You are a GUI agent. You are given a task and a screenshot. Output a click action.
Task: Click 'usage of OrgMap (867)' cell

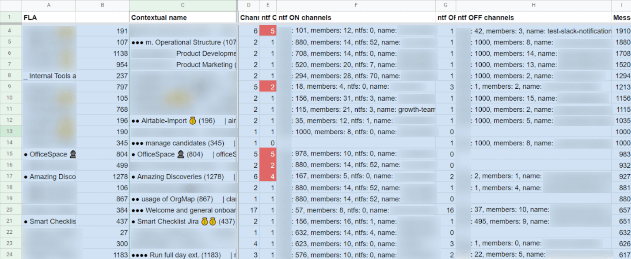point(183,199)
